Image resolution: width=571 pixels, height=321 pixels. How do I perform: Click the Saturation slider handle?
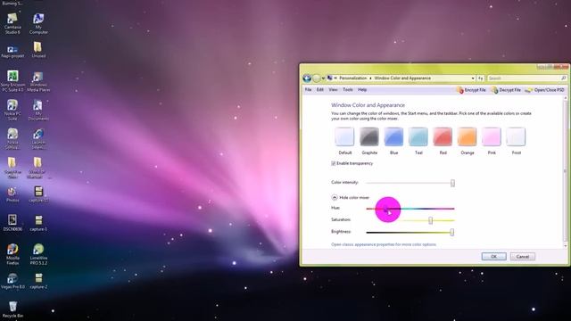(430, 220)
